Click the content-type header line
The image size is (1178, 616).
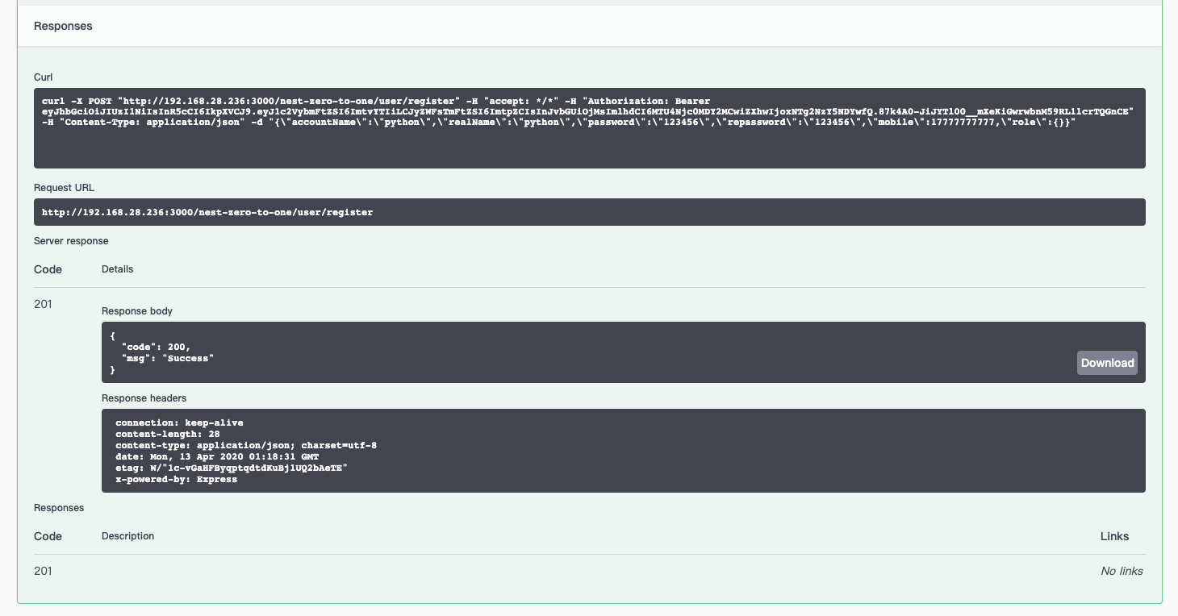click(246, 445)
